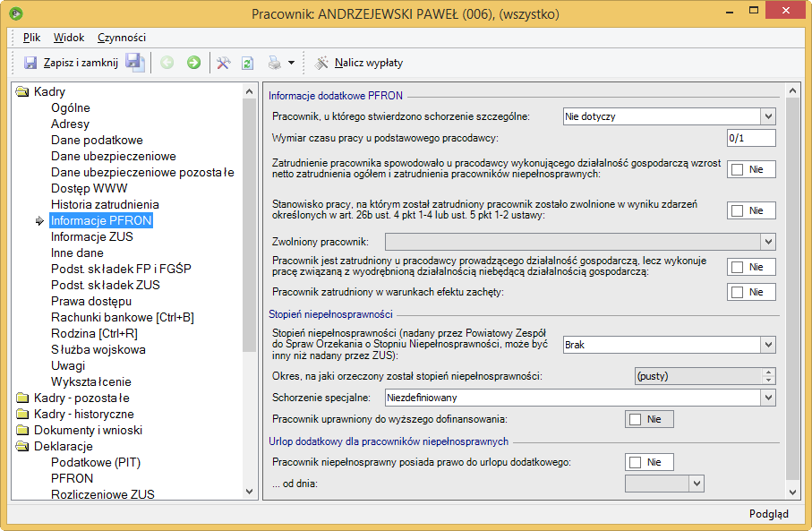This screenshot has height=531, width=812.
Task: Select Informacje ZUS tree item
Action: pyautogui.click(x=92, y=236)
